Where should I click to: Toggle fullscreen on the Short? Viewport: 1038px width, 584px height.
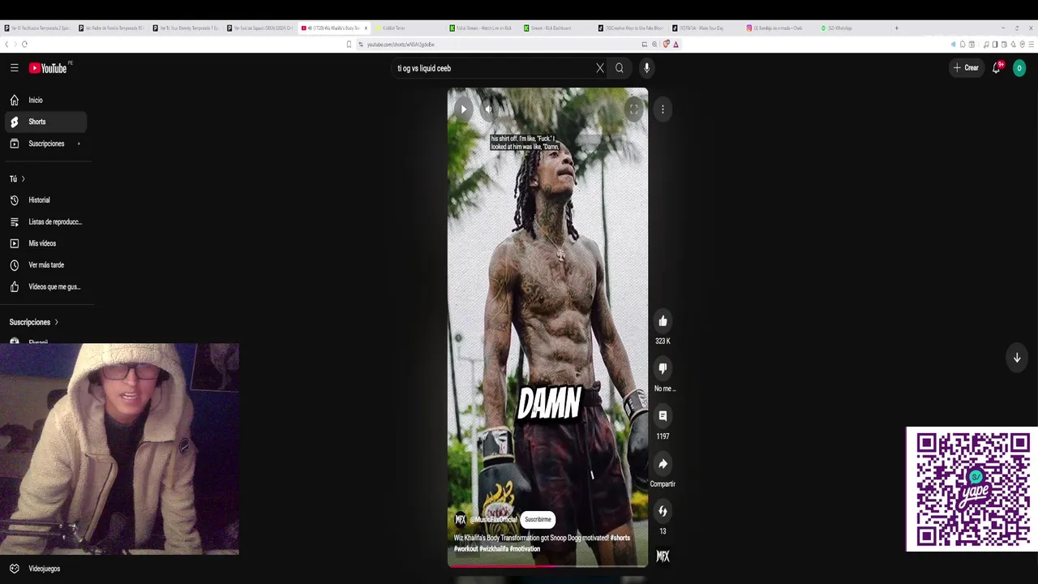(x=633, y=109)
